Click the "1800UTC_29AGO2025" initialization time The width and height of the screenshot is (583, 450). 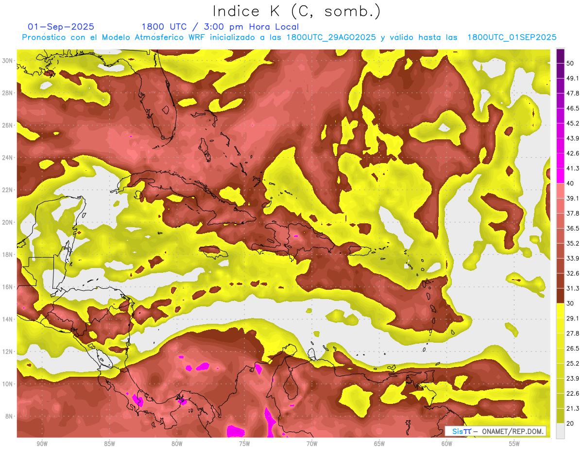pyautogui.click(x=331, y=37)
